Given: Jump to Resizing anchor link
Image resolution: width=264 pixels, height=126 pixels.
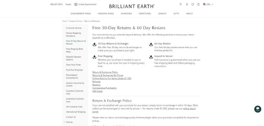Looking at the screenshot, I should coord(96,85).
